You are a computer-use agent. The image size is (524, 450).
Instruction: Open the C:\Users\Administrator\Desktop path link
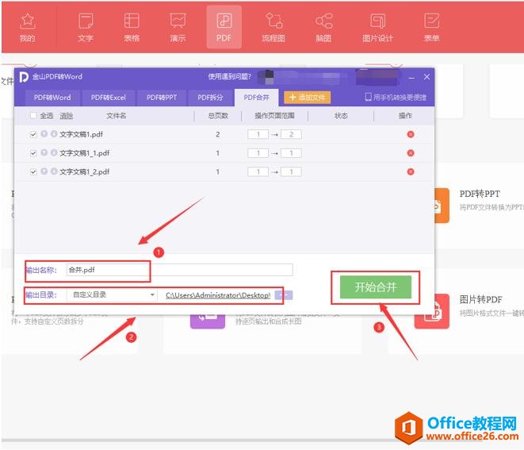[218, 295]
